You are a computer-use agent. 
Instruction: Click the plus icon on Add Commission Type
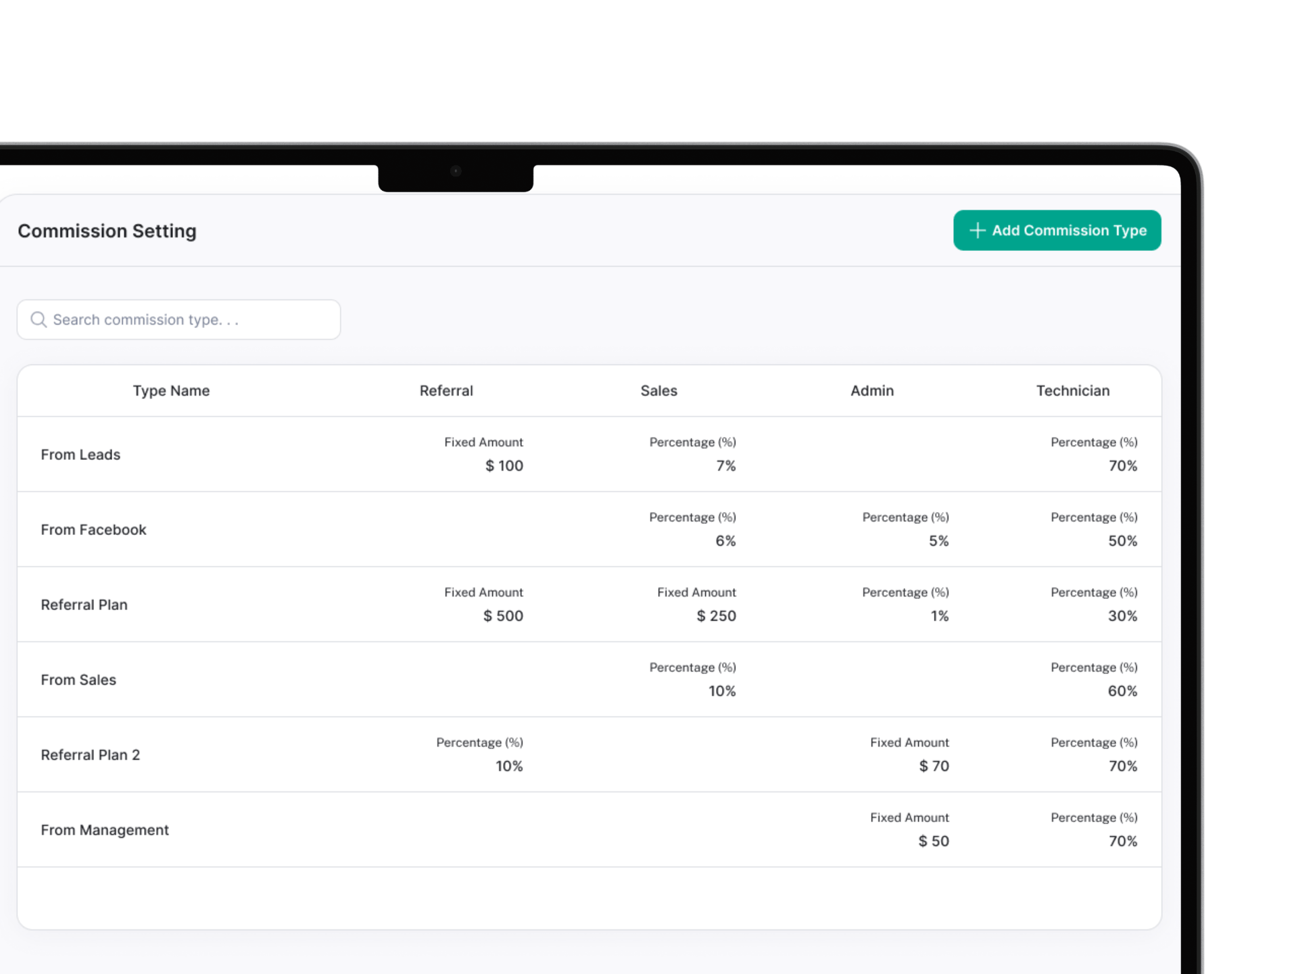[x=976, y=230]
